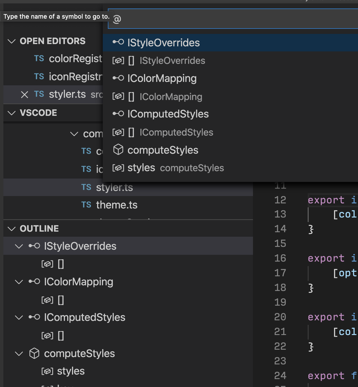Select computeStyles in the outline

tap(128, 353)
